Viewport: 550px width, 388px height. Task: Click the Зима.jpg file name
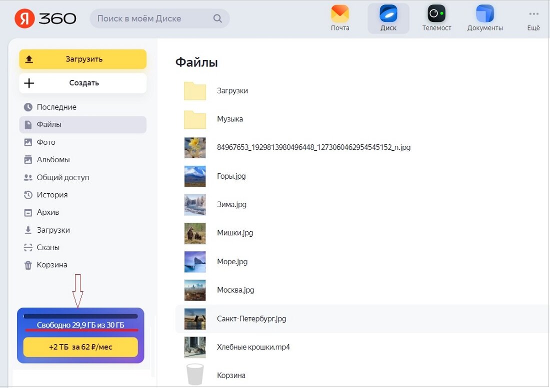pyautogui.click(x=232, y=205)
